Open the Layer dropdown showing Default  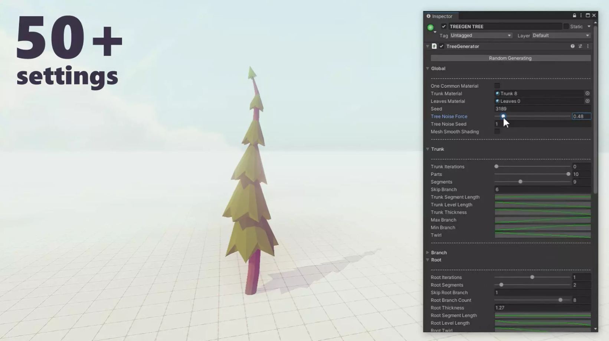561,36
